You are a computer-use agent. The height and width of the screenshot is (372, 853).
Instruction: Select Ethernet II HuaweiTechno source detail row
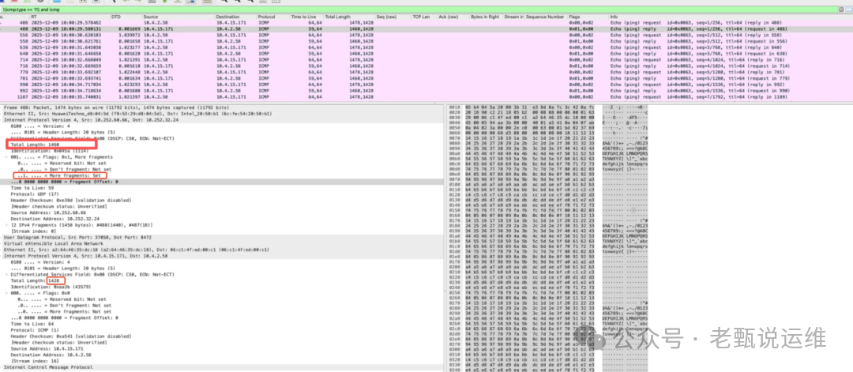[x=220, y=114]
